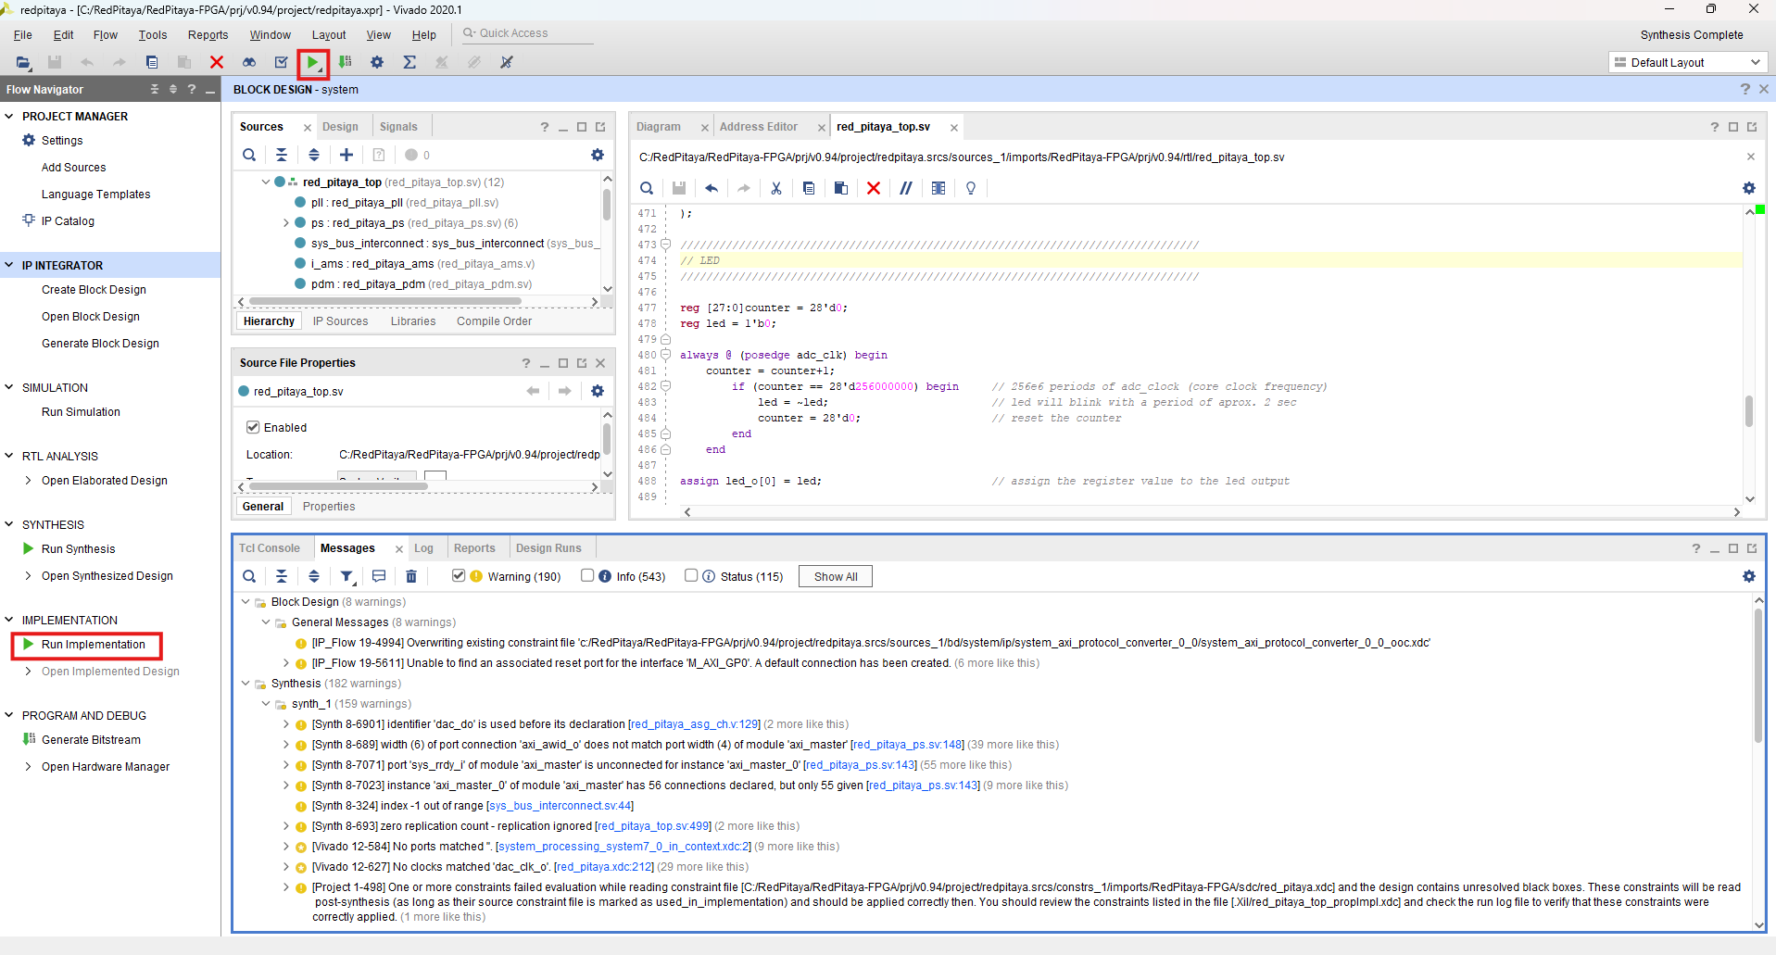Click the Show All button

(x=836, y=576)
